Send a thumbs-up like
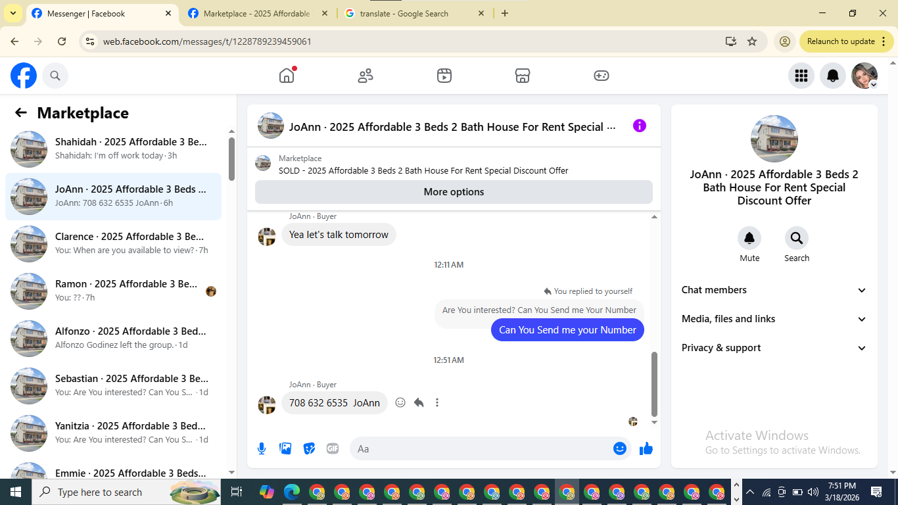 coord(646,448)
